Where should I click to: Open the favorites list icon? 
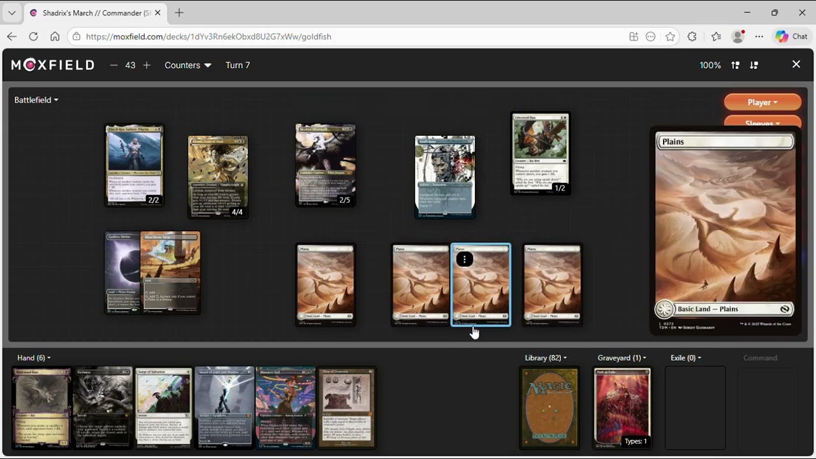tap(716, 36)
